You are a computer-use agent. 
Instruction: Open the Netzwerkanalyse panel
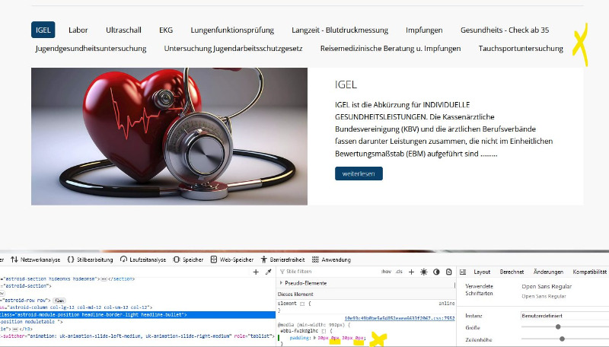coord(35,259)
